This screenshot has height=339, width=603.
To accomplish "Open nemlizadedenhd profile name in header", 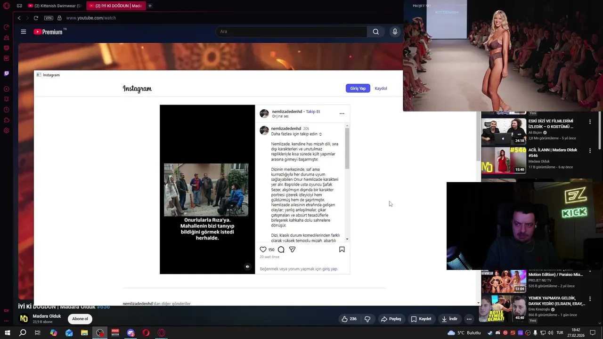I will click(x=287, y=112).
